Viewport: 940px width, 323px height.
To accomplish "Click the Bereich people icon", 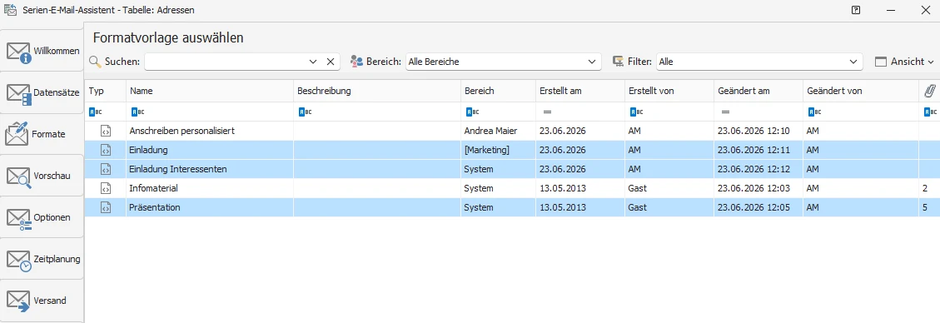I will [356, 61].
